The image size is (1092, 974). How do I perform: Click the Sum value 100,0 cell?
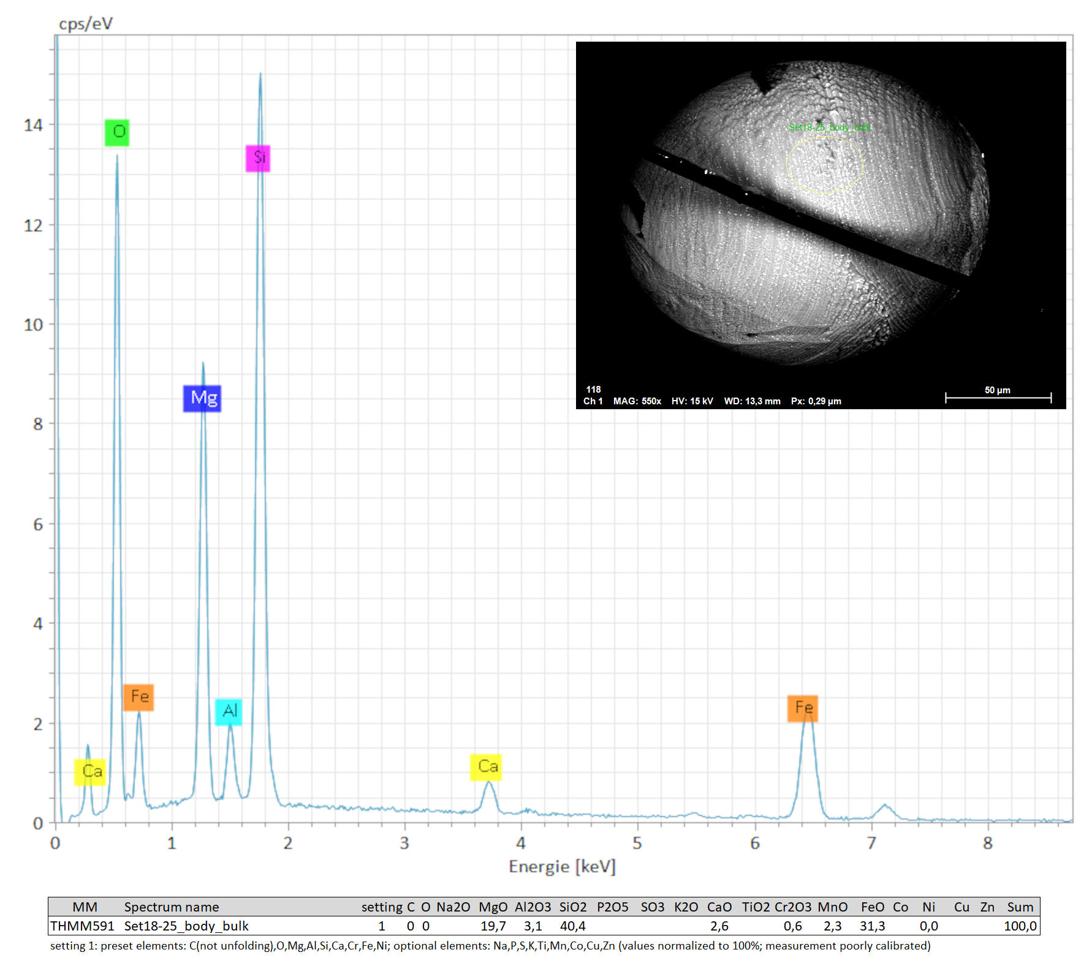click(x=1020, y=926)
